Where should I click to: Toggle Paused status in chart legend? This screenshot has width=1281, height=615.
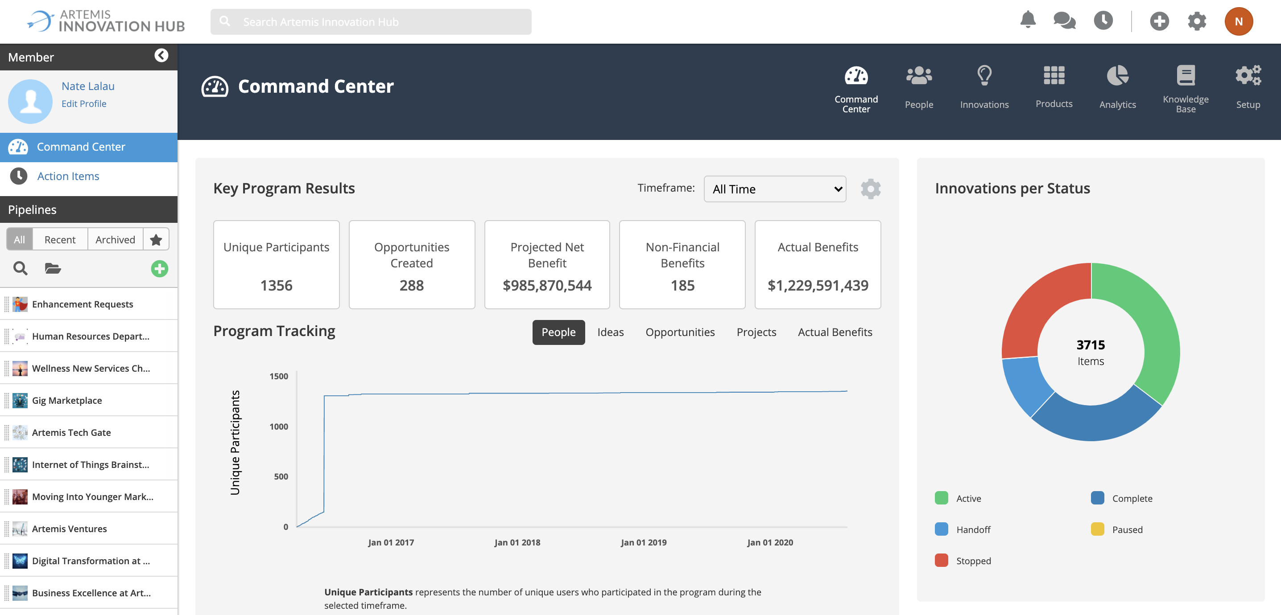click(1116, 529)
